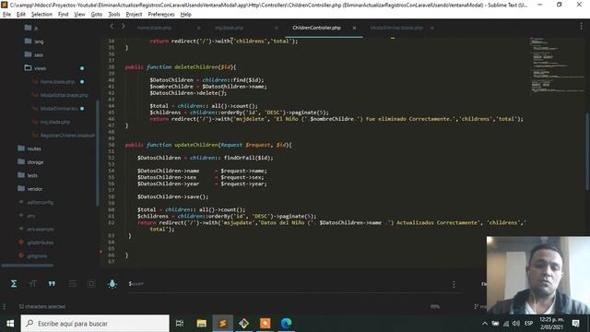The image size is (590, 332).
Task: Open .env.example file in the sidebar
Action: point(37,229)
